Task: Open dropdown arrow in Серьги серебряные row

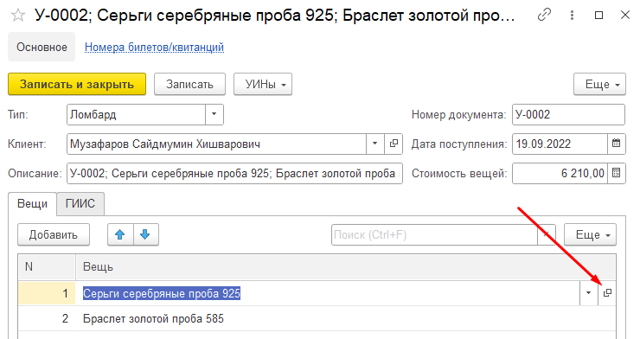Action: click(x=589, y=293)
